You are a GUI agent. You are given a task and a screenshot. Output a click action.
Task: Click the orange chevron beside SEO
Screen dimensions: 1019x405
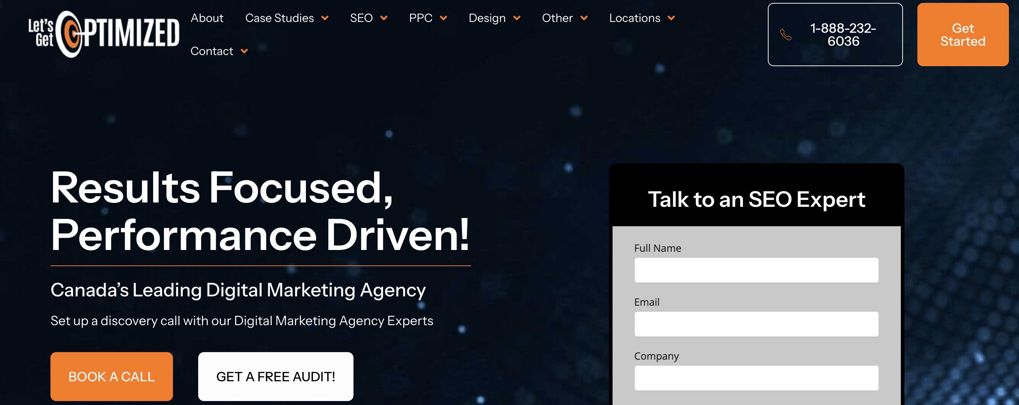[384, 18]
